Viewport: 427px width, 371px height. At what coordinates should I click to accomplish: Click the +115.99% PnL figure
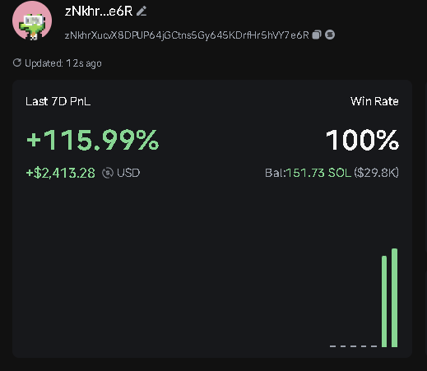(92, 140)
